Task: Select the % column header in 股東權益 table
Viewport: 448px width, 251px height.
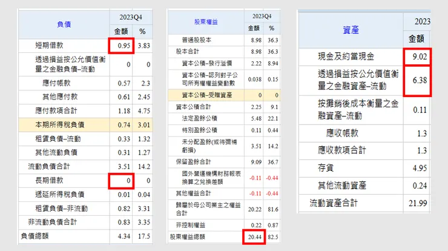Action: click(272, 28)
